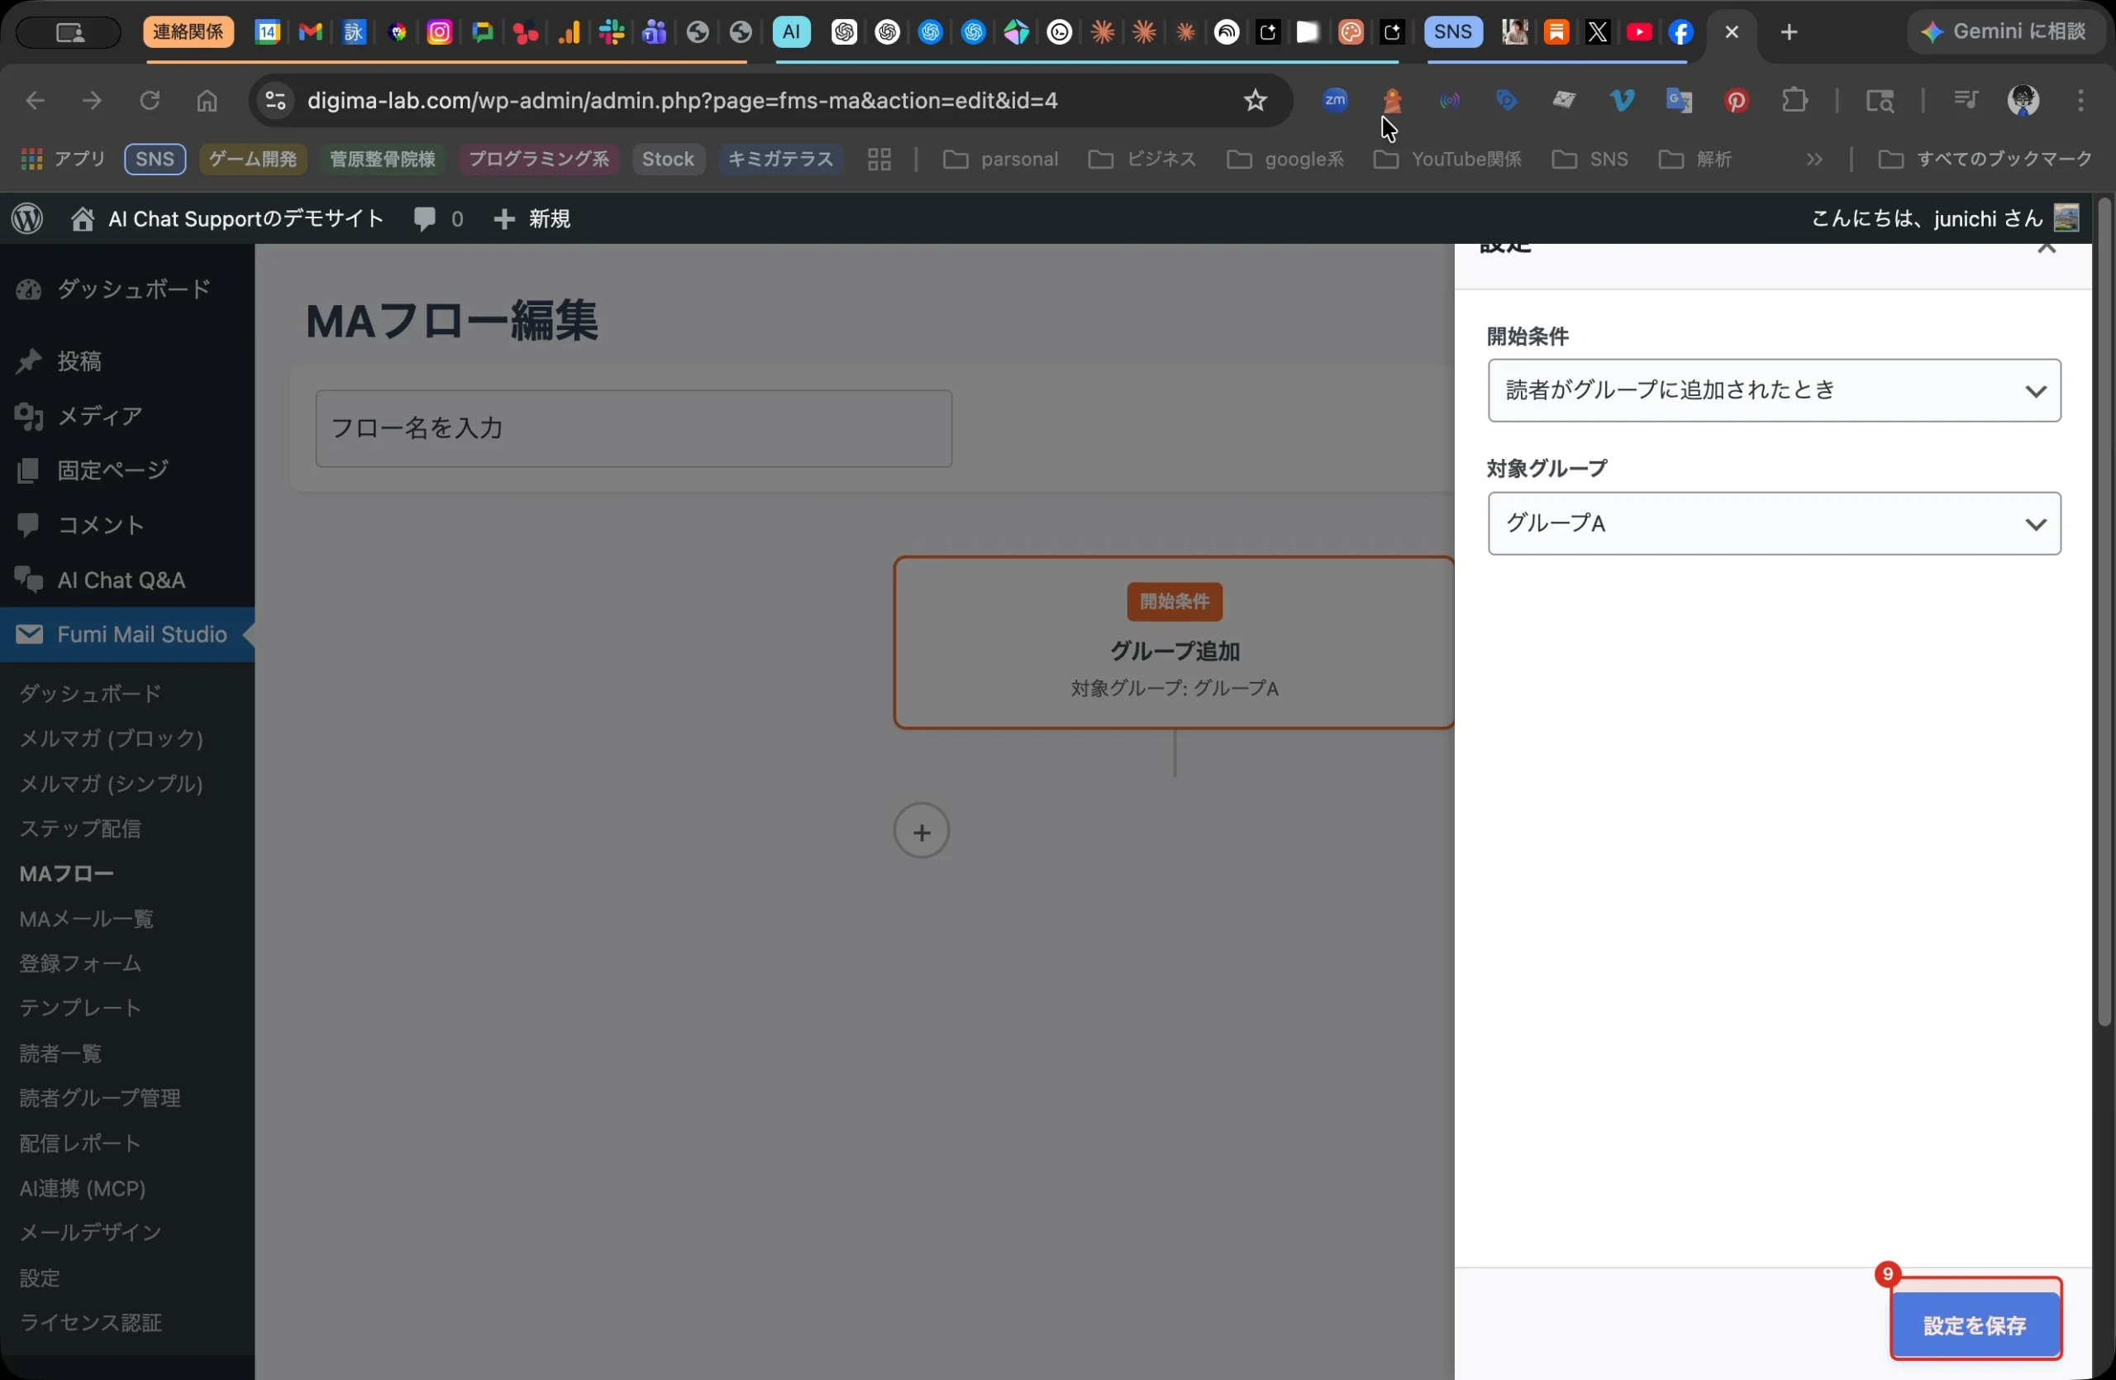The height and width of the screenshot is (1380, 2116).
Task: Open すべてのブックマーク folder
Action: click(1985, 159)
